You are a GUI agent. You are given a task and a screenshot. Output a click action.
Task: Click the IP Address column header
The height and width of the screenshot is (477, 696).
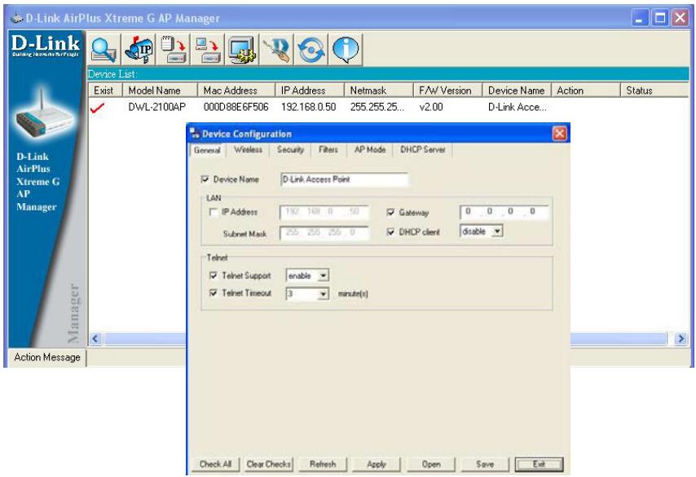point(310,91)
